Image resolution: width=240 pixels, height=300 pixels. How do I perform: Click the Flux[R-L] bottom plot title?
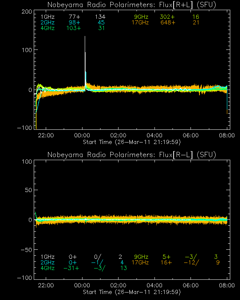coord(132,154)
